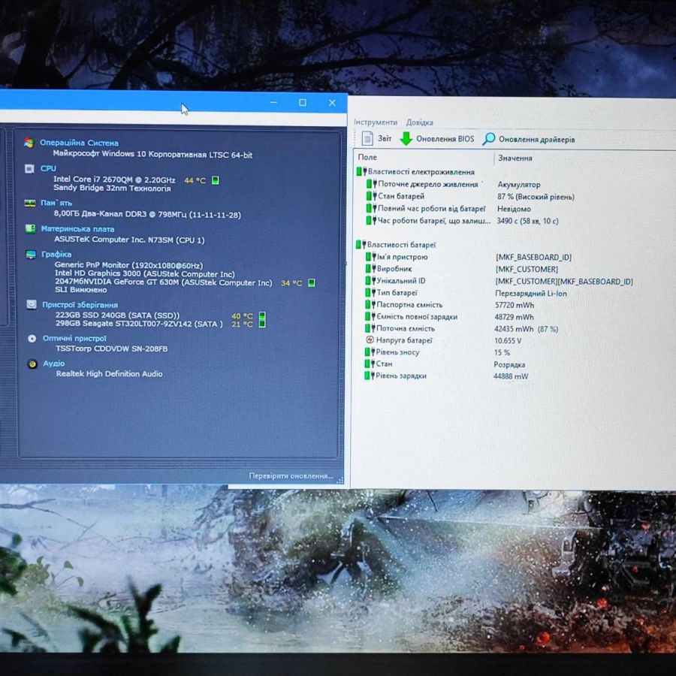
Task: Click the value Акумулятор
Action: point(518,185)
